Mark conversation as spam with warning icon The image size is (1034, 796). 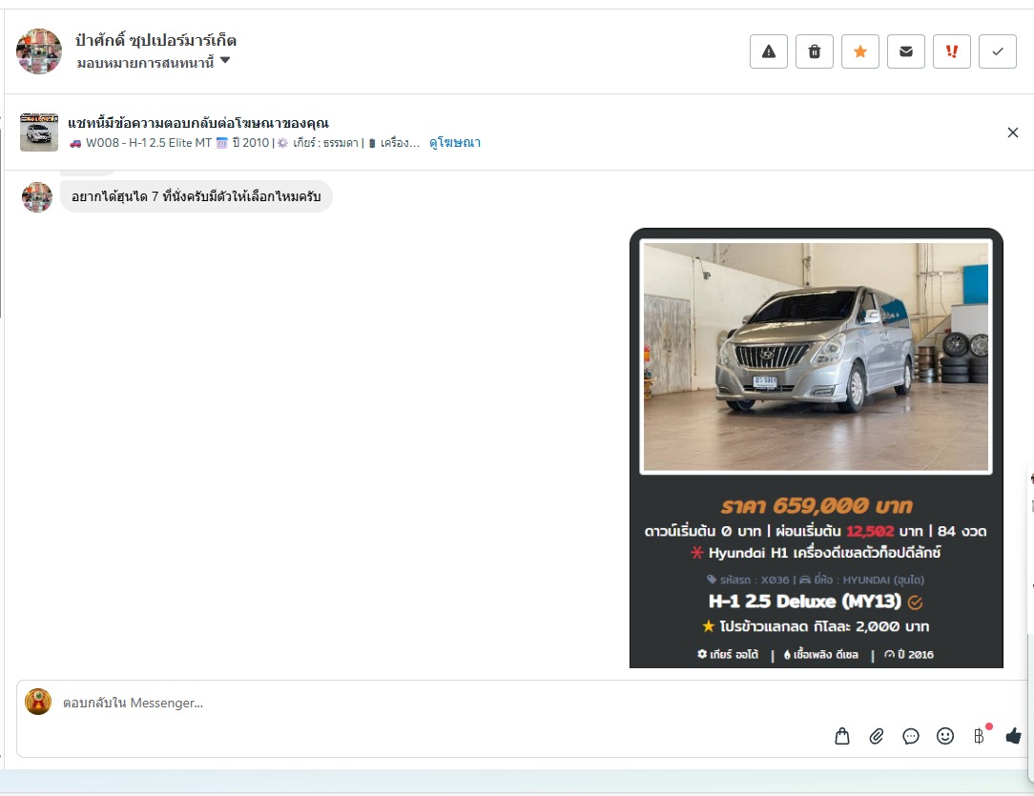coord(768,51)
